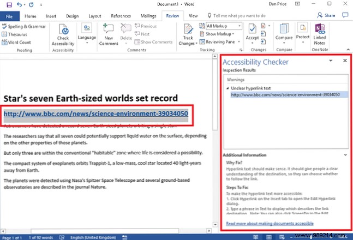Click the horizontal scrollbar right arrow
This screenshot has height=240, width=353.
click(x=209, y=231)
